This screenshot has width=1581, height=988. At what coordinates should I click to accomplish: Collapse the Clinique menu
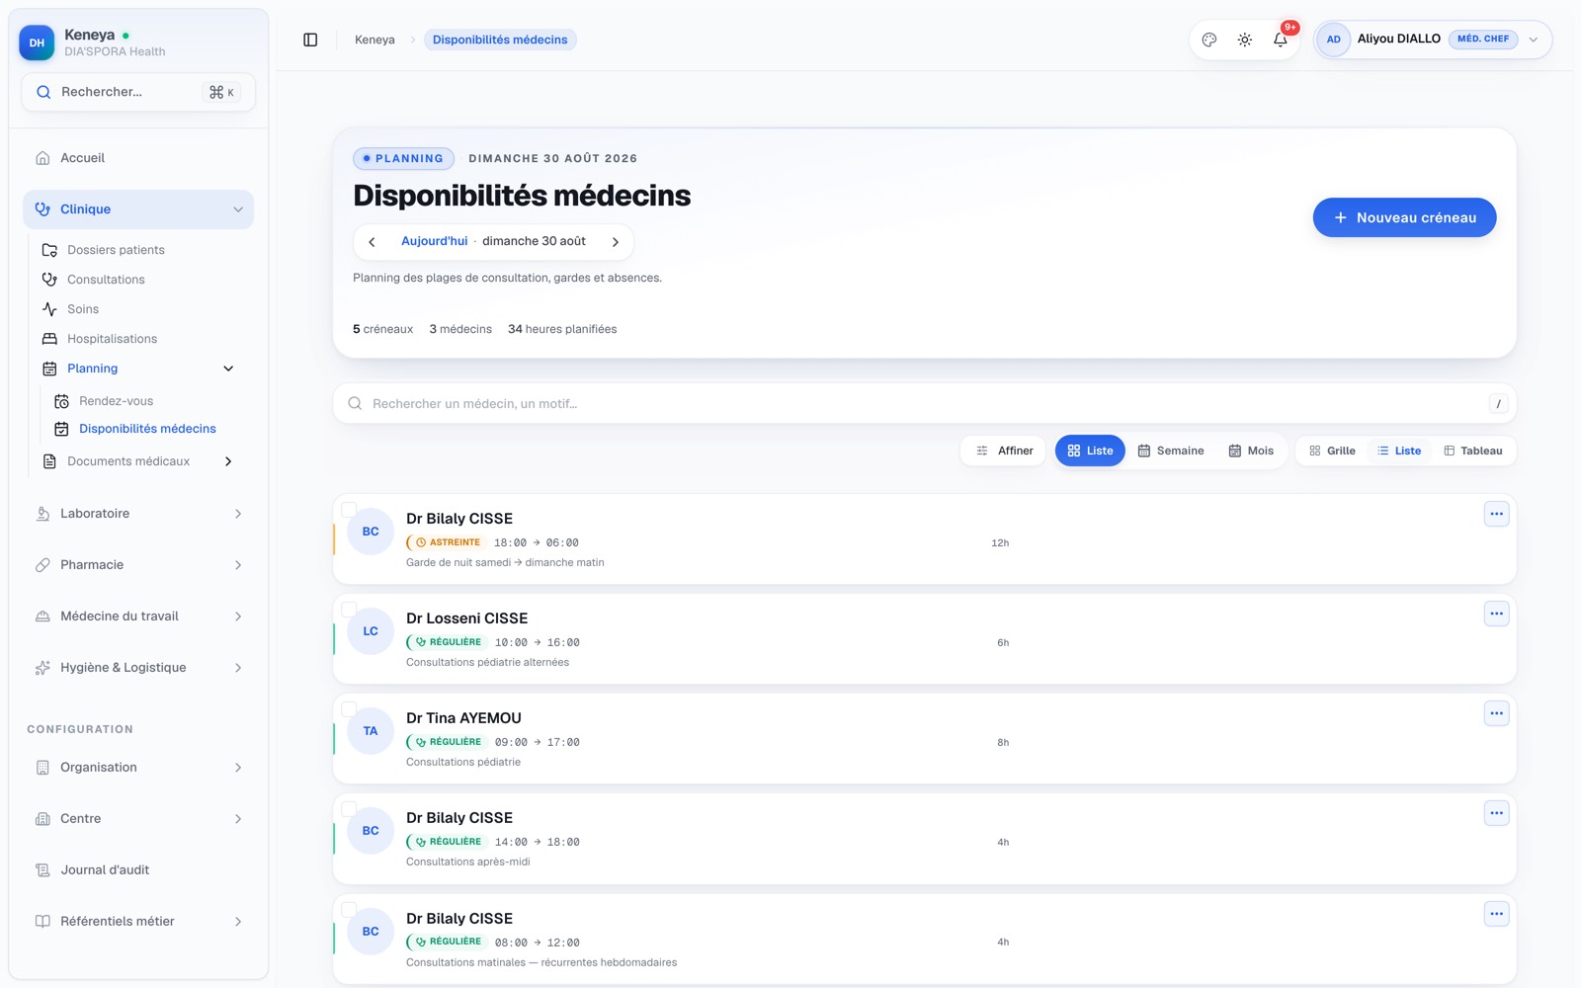138,209
